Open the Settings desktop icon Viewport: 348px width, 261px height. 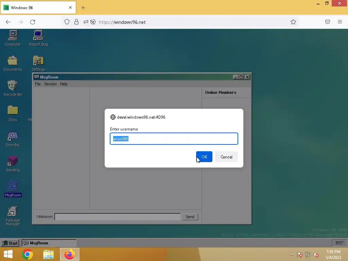(38, 63)
